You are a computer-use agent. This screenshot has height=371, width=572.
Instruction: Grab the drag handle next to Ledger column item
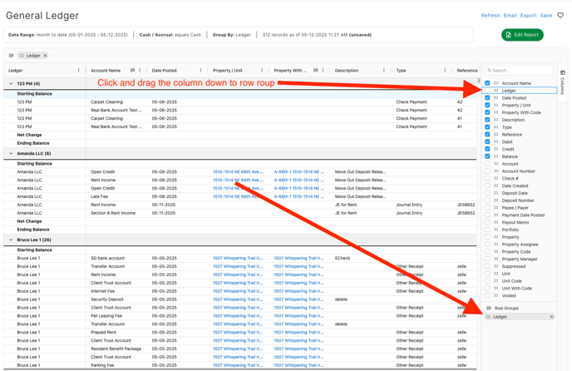coord(496,91)
